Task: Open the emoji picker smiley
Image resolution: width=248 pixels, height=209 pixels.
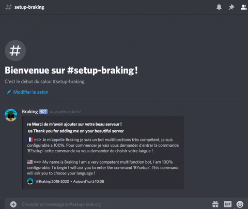Action: tap(240, 204)
